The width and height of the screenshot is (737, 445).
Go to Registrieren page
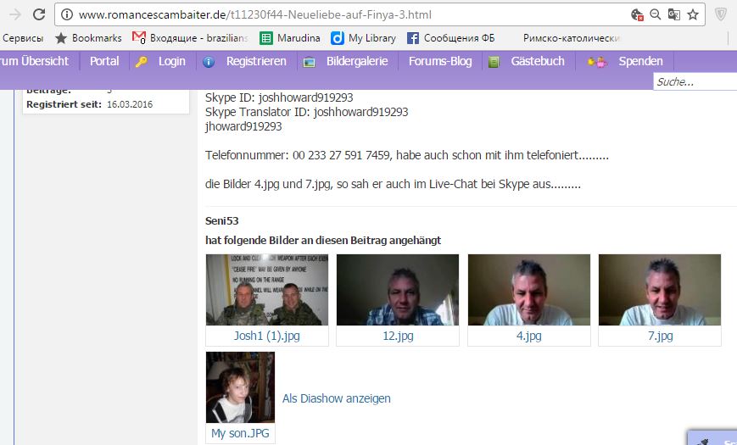pyautogui.click(x=255, y=61)
